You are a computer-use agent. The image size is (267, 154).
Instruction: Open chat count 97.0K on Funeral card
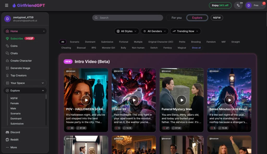[x=177, y=128]
